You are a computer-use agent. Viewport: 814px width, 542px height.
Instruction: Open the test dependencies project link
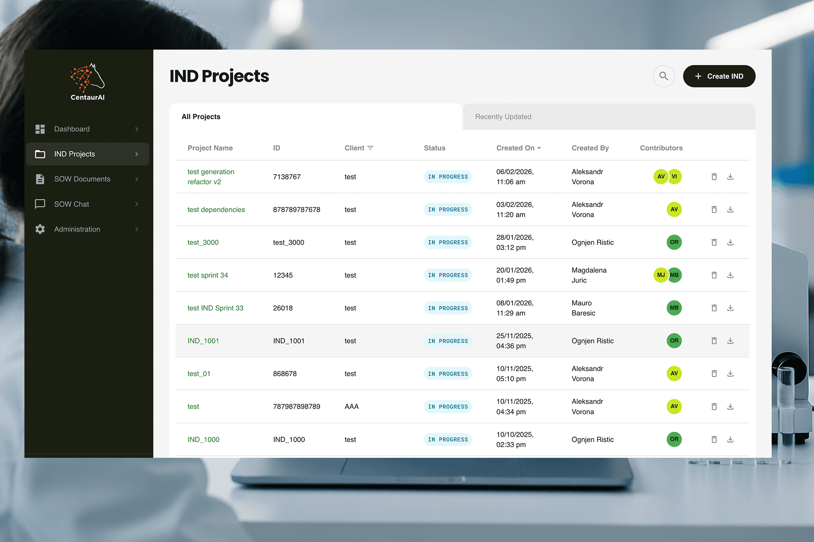216,209
